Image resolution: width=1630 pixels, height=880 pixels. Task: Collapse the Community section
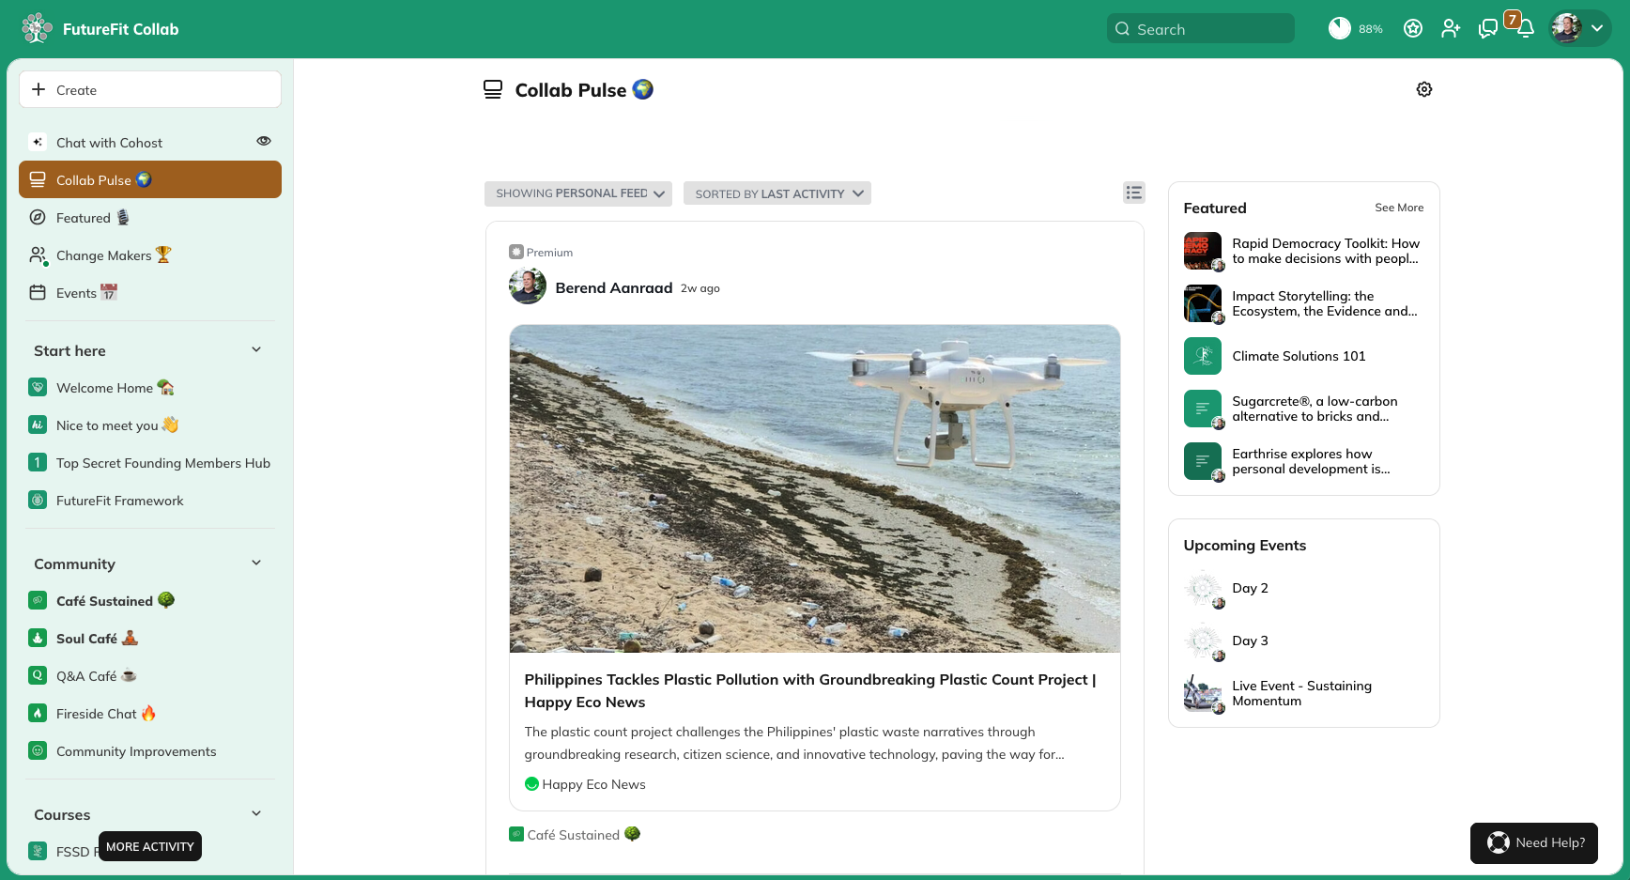[x=256, y=563]
